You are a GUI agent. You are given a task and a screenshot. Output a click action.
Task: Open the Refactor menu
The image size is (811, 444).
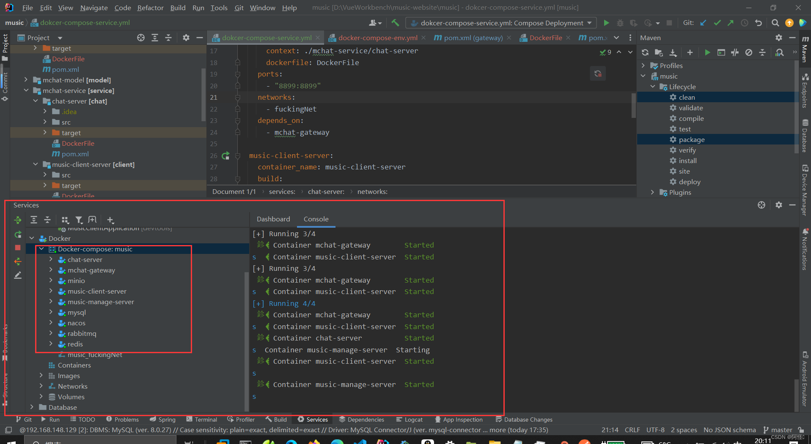click(150, 8)
